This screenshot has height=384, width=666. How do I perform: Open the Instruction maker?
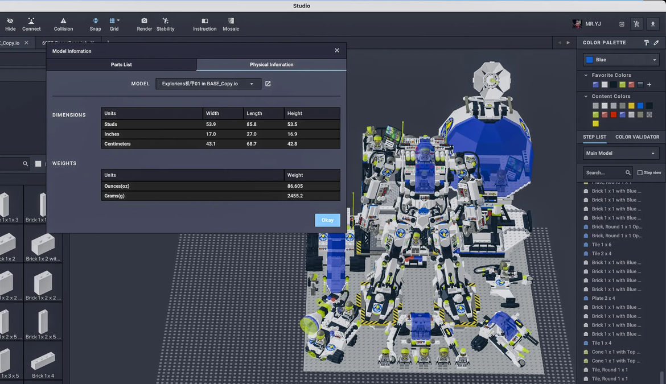coord(204,24)
